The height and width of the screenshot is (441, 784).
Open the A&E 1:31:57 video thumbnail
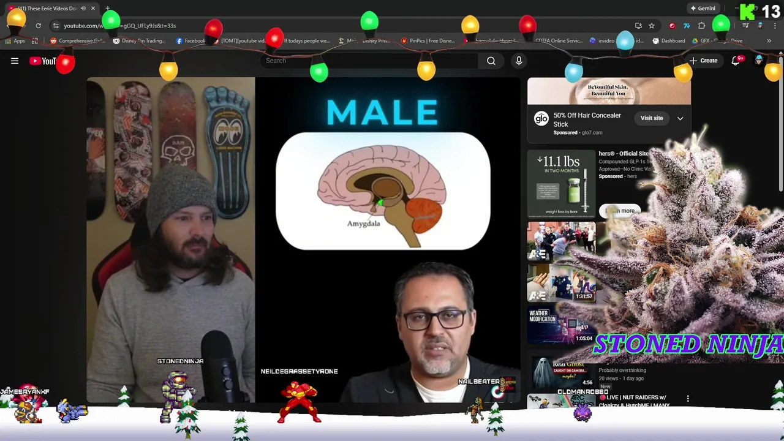tap(561, 284)
